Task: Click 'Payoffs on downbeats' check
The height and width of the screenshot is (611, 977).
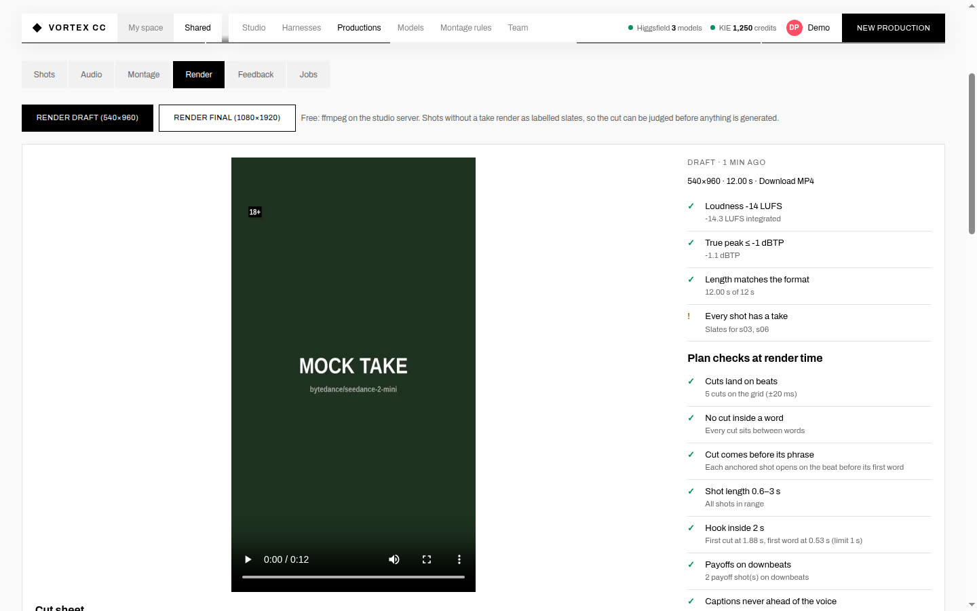Action: [809, 571]
